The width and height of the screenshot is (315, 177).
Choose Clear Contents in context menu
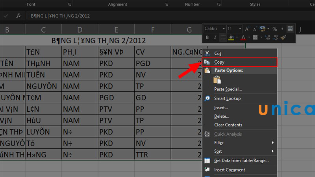pos(228,125)
